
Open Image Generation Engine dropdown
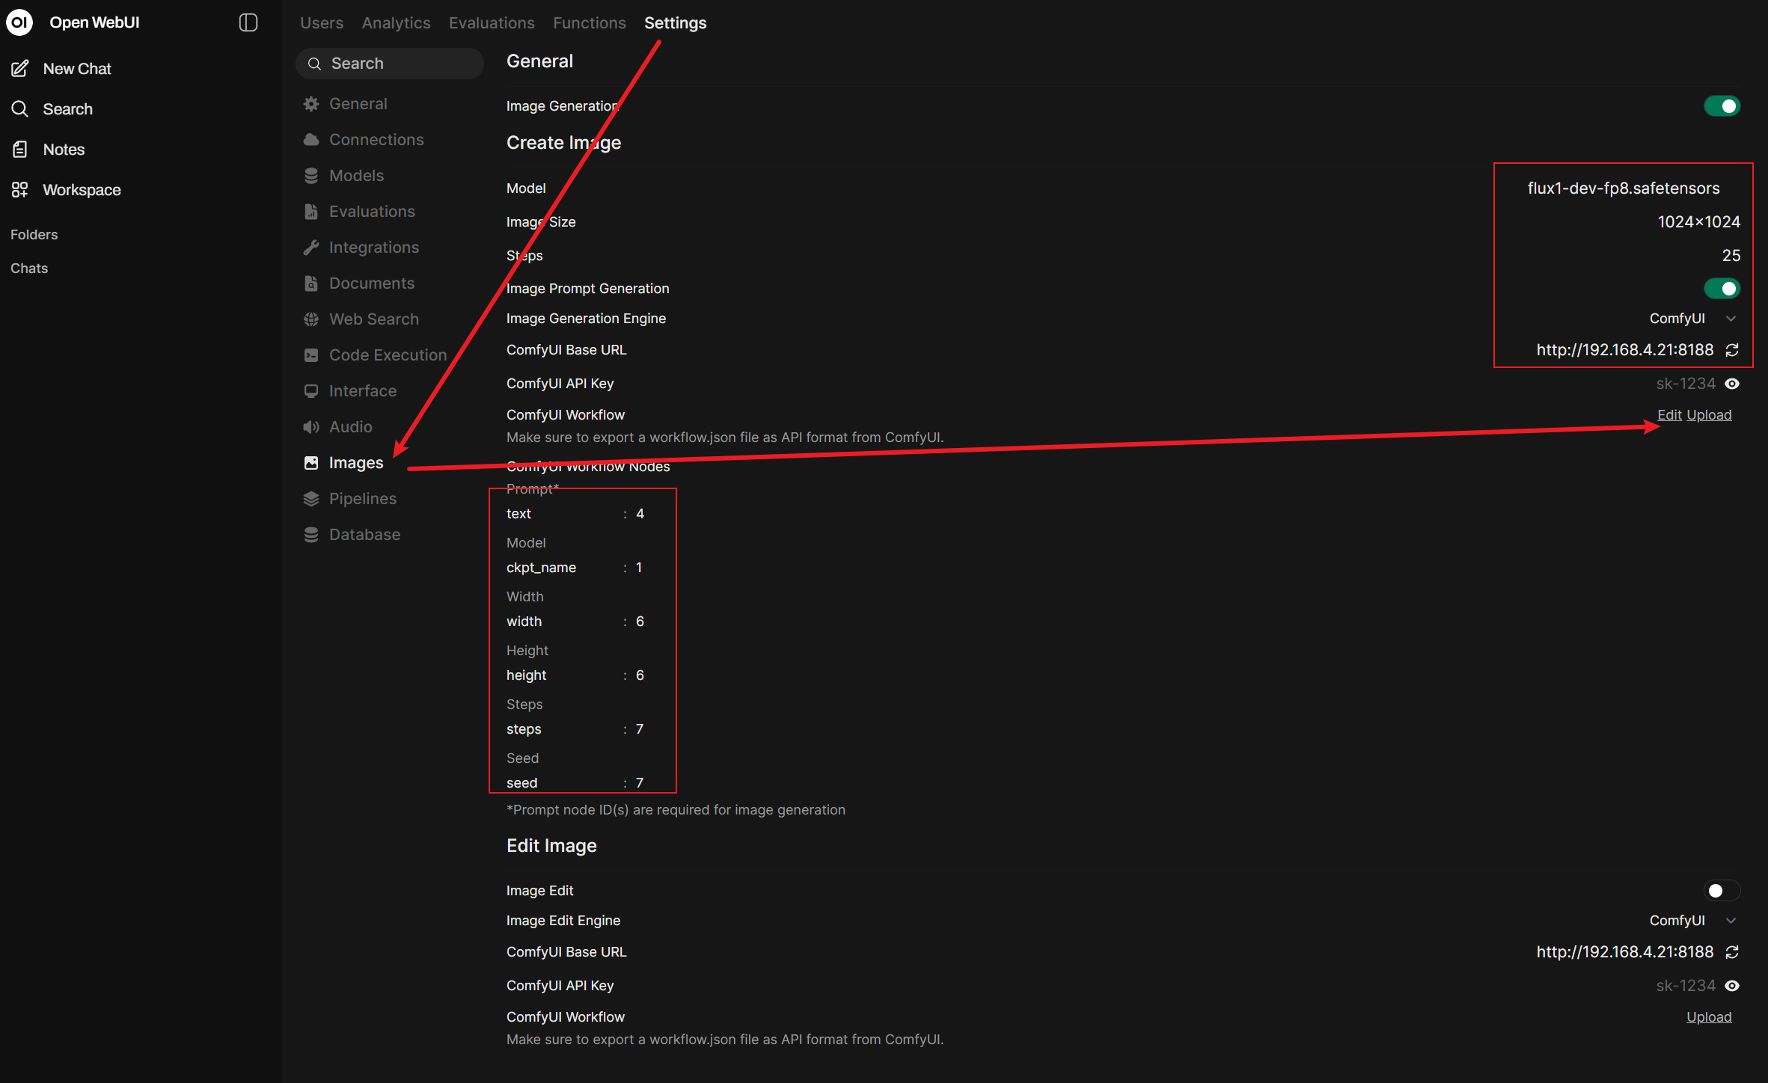1692,319
